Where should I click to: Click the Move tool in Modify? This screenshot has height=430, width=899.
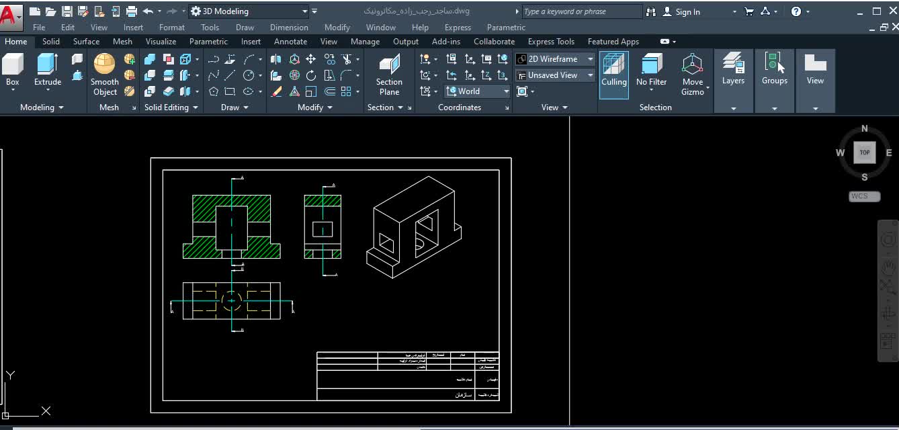[x=311, y=59]
